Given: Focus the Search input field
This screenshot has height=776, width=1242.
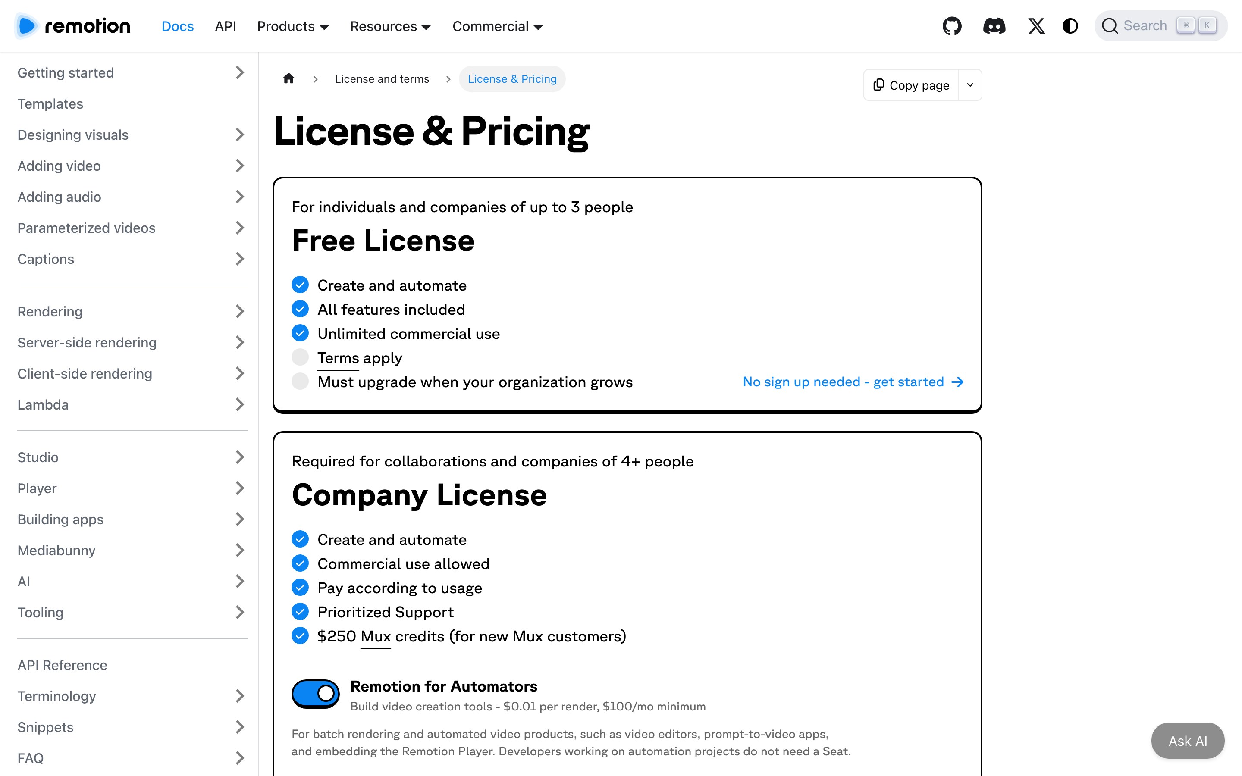Looking at the screenshot, I should tap(1161, 26).
